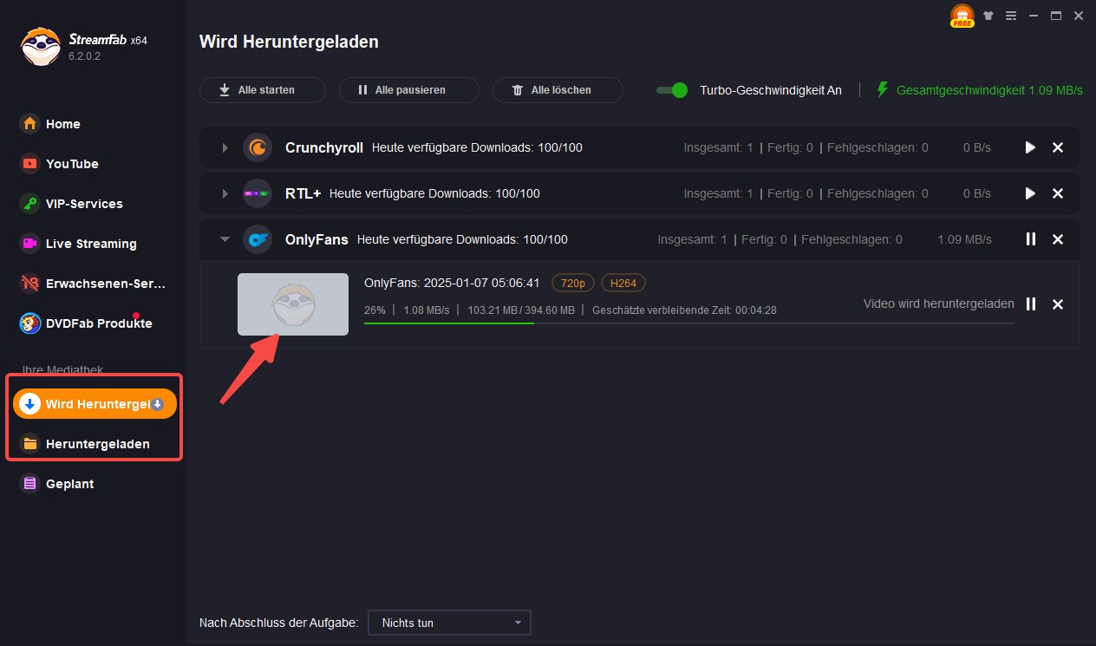Click the Live Streaming camera icon
Image resolution: width=1096 pixels, height=646 pixels.
pyautogui.click(x=30, y=244)
